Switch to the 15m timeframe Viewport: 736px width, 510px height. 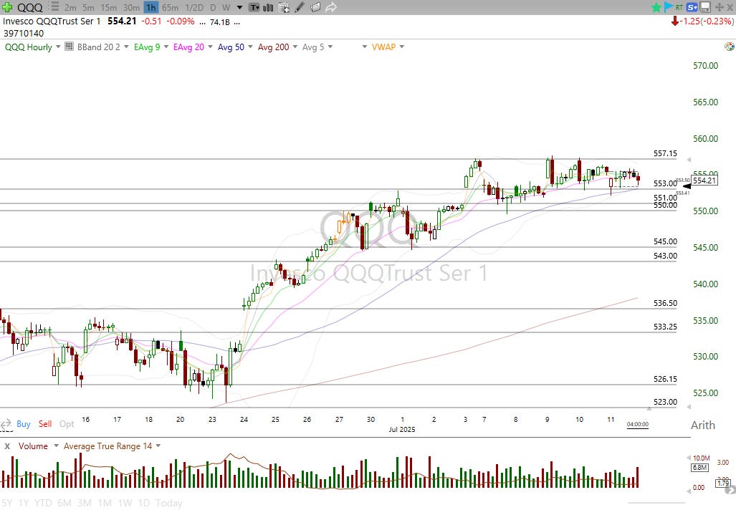(x=108, y=7)
